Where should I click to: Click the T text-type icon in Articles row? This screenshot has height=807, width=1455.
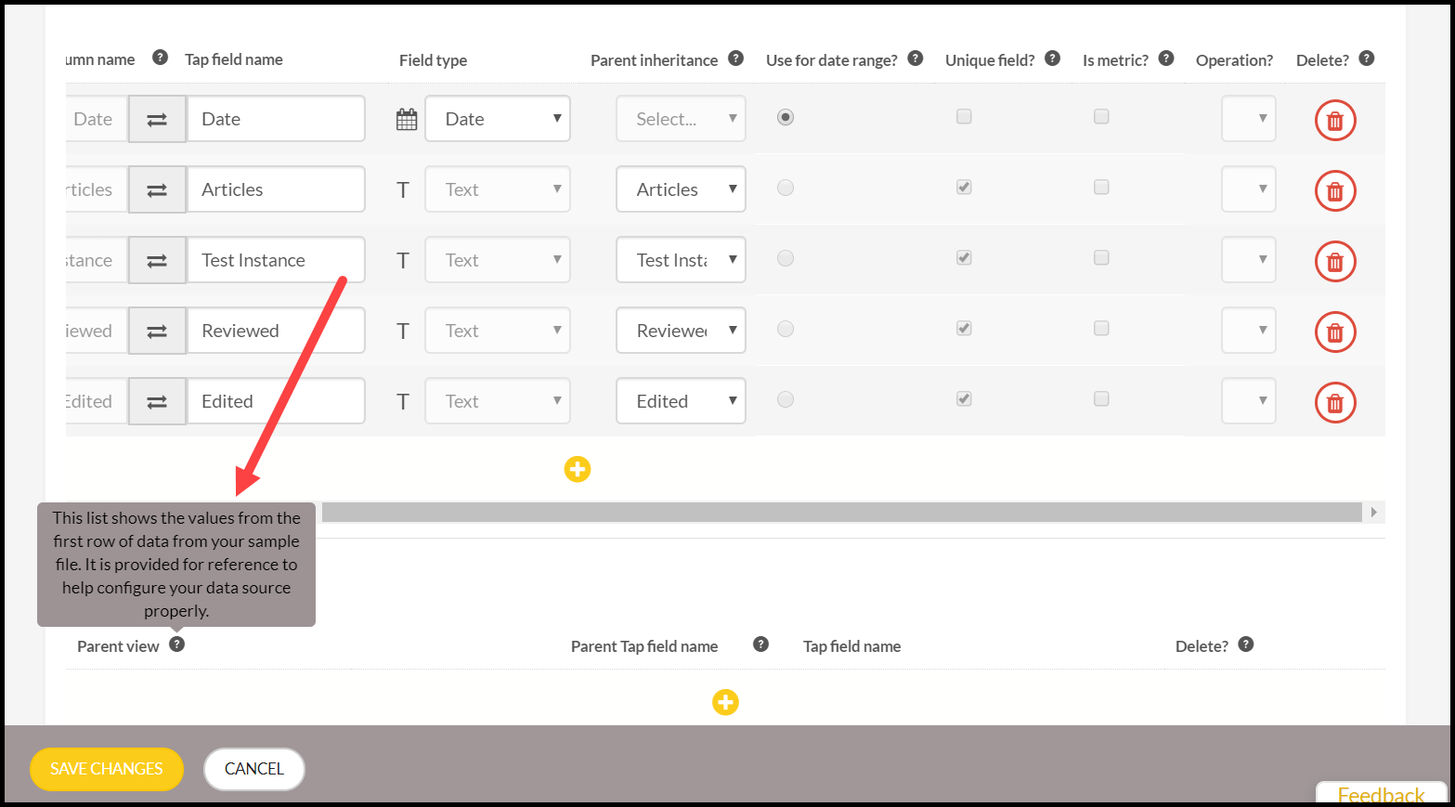coord(403,190)
